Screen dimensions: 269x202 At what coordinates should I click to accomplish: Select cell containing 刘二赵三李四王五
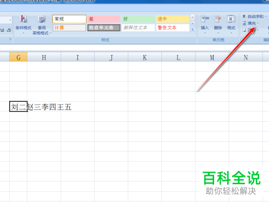tap(18, 107)
